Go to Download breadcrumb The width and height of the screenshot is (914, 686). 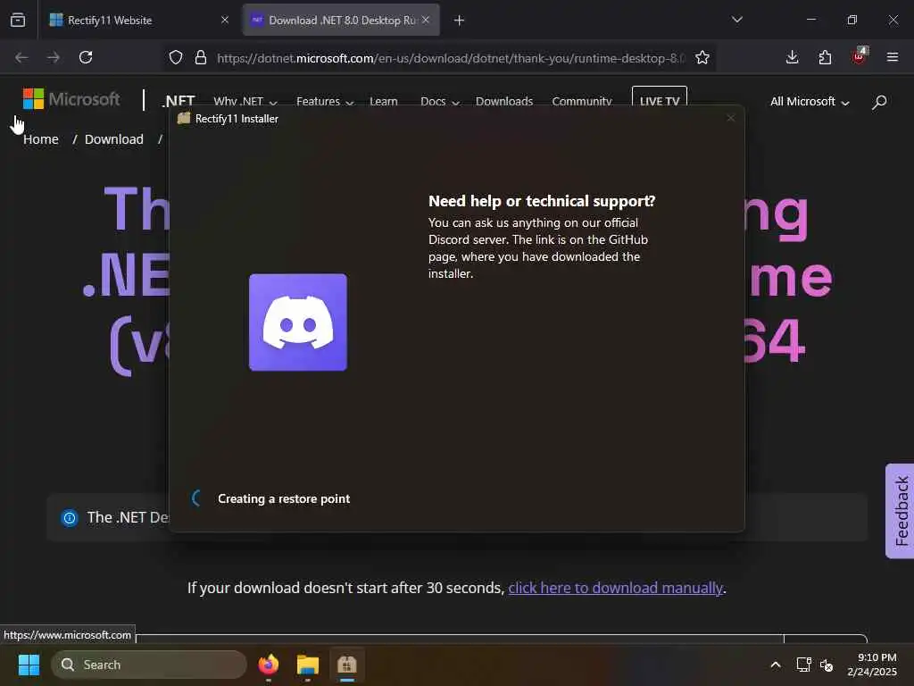(x=113, y=139)
